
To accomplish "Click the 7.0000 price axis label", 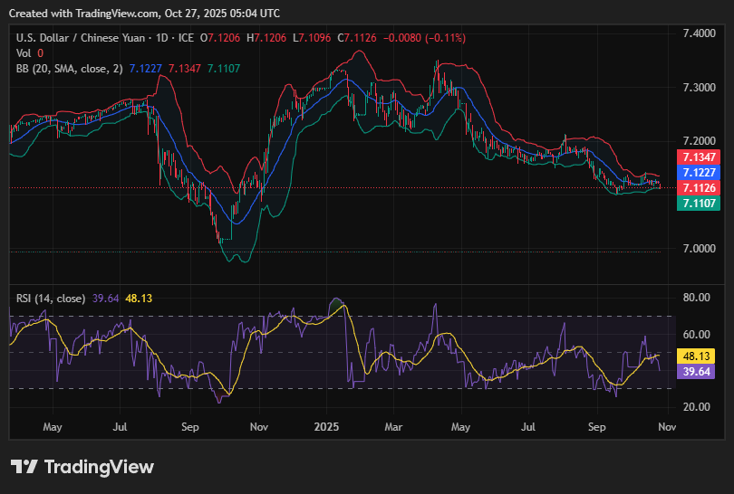I will [698, 249].
